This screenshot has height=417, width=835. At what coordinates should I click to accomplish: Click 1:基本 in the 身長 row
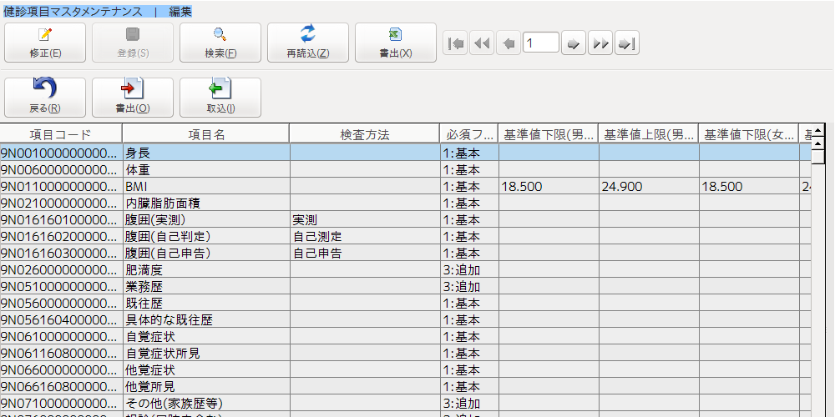coord(468,153)
